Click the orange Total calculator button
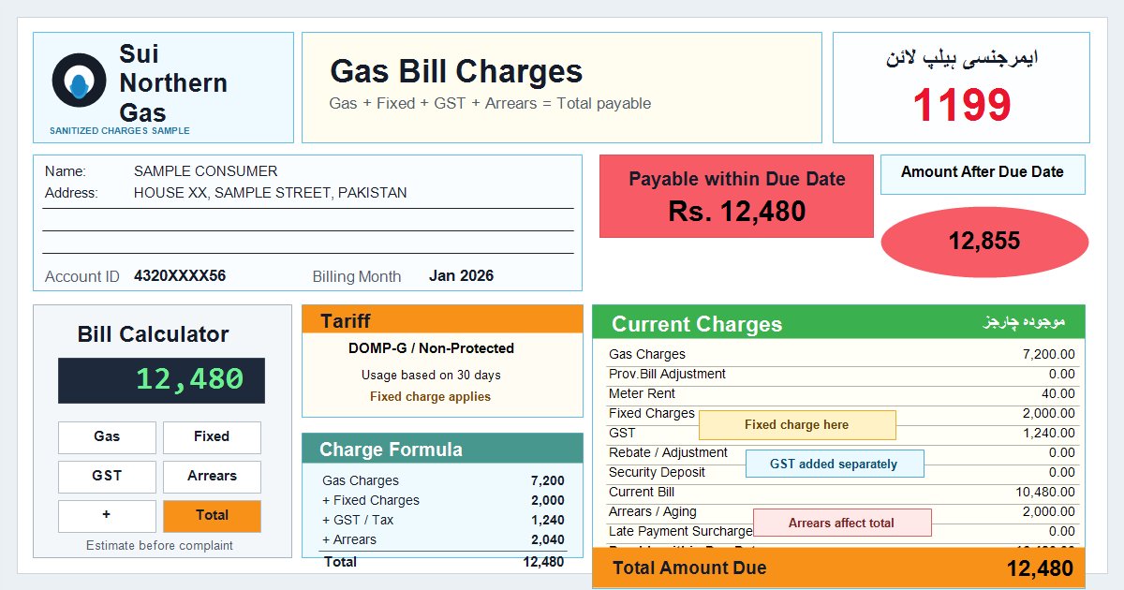The height and width of the screenshot is (590, 1124). [x=212, y=515]
